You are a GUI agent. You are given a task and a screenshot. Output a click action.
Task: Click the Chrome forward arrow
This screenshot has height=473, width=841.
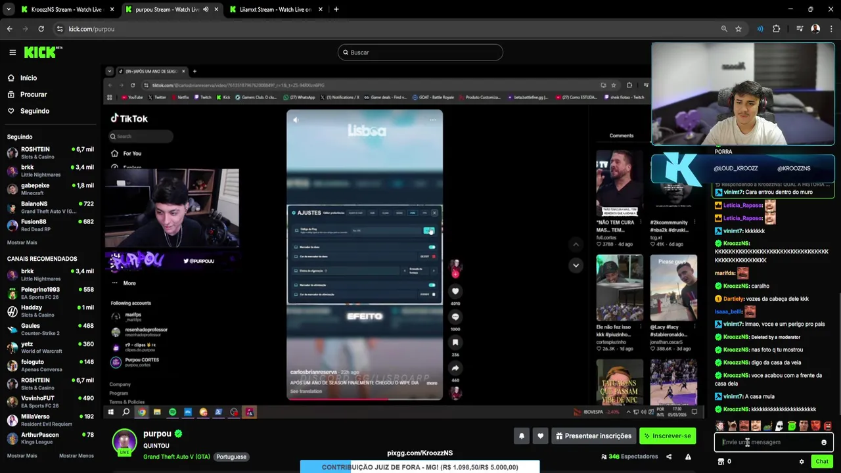(26, 29)
